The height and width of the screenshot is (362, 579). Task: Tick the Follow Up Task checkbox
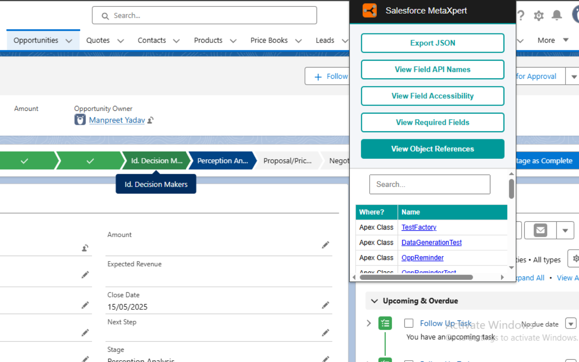click(409, 323)
